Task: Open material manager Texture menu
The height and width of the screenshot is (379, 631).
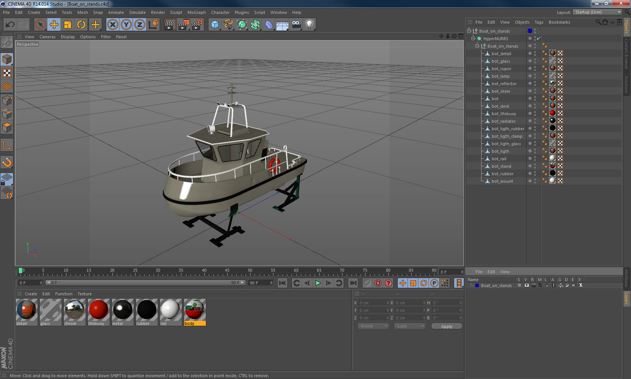Action: point(85,294)
